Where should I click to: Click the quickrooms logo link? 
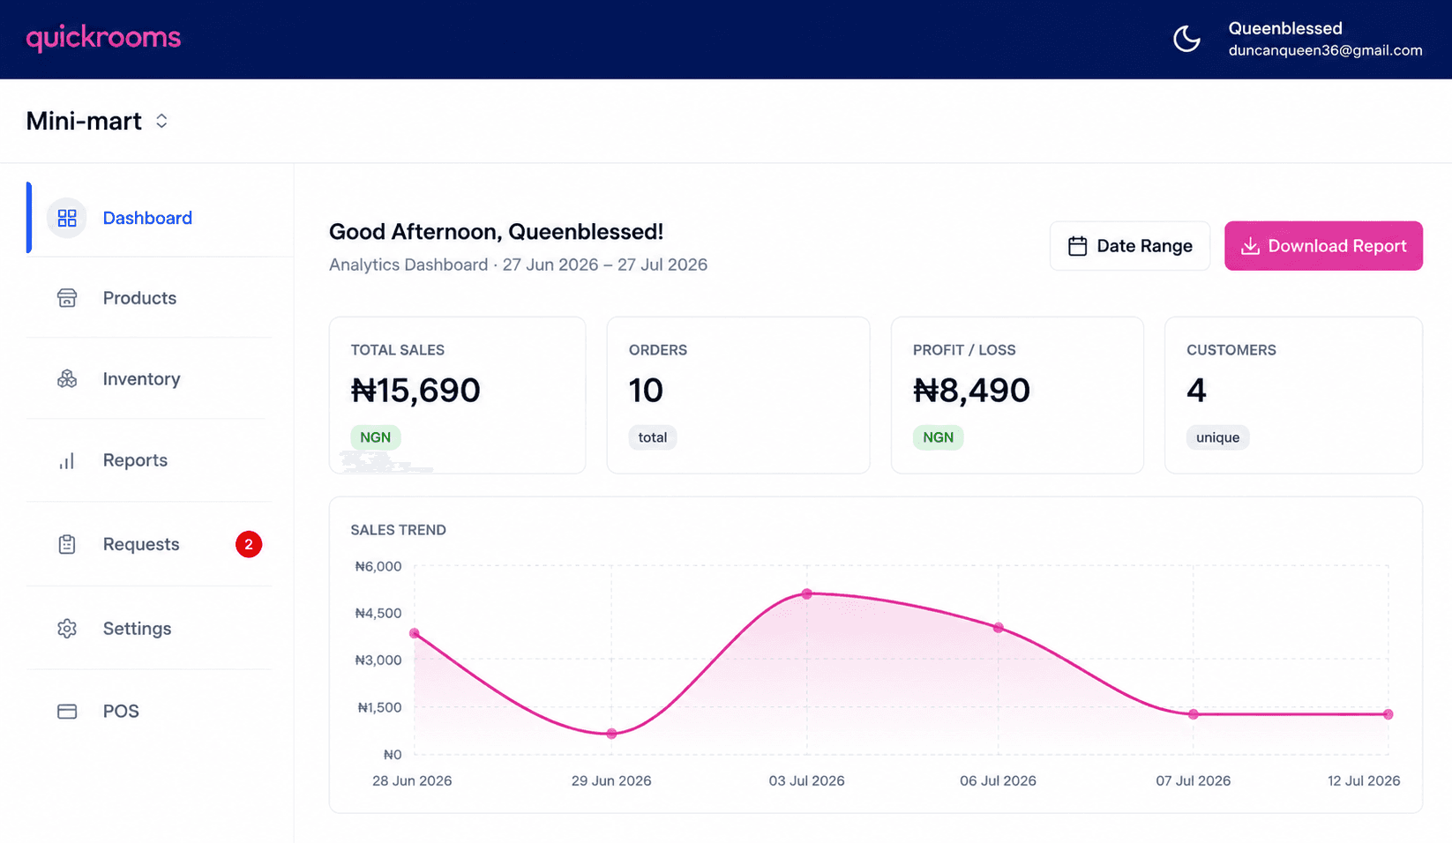(103, 38)
